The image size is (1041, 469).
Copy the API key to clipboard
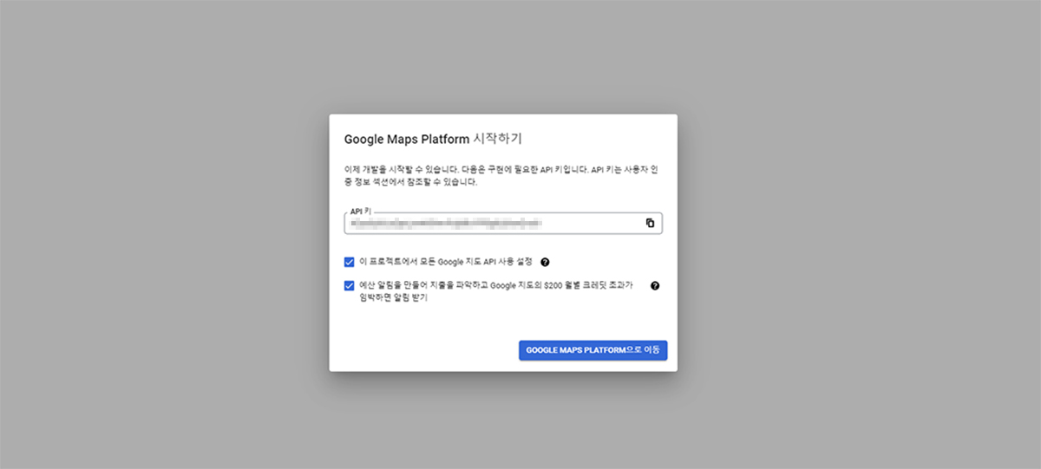point(650,223)
